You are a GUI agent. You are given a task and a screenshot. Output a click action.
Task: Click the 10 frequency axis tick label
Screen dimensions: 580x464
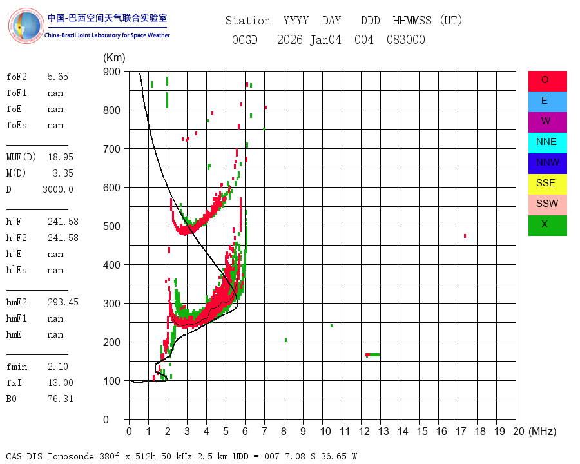tap(325, 431)
